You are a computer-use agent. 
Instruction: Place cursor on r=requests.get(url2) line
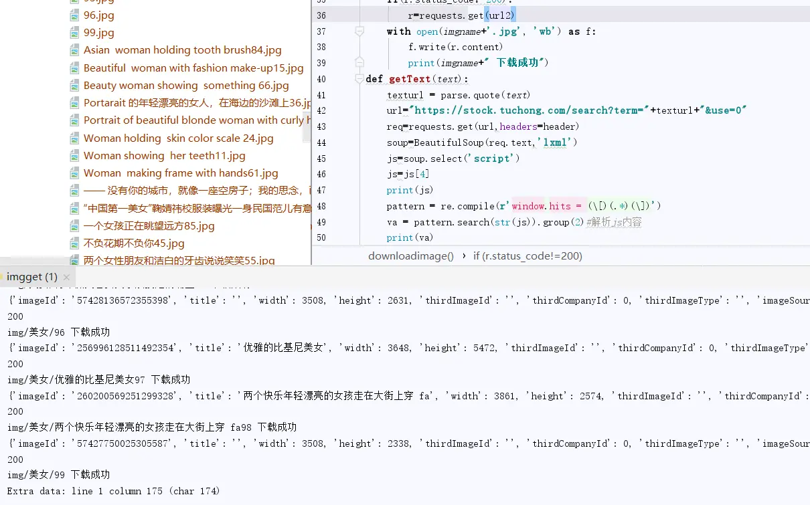point(461,15)
